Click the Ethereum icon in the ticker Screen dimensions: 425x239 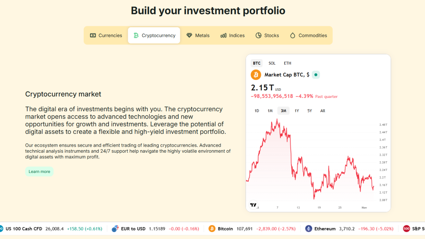(x=309, y=229)
